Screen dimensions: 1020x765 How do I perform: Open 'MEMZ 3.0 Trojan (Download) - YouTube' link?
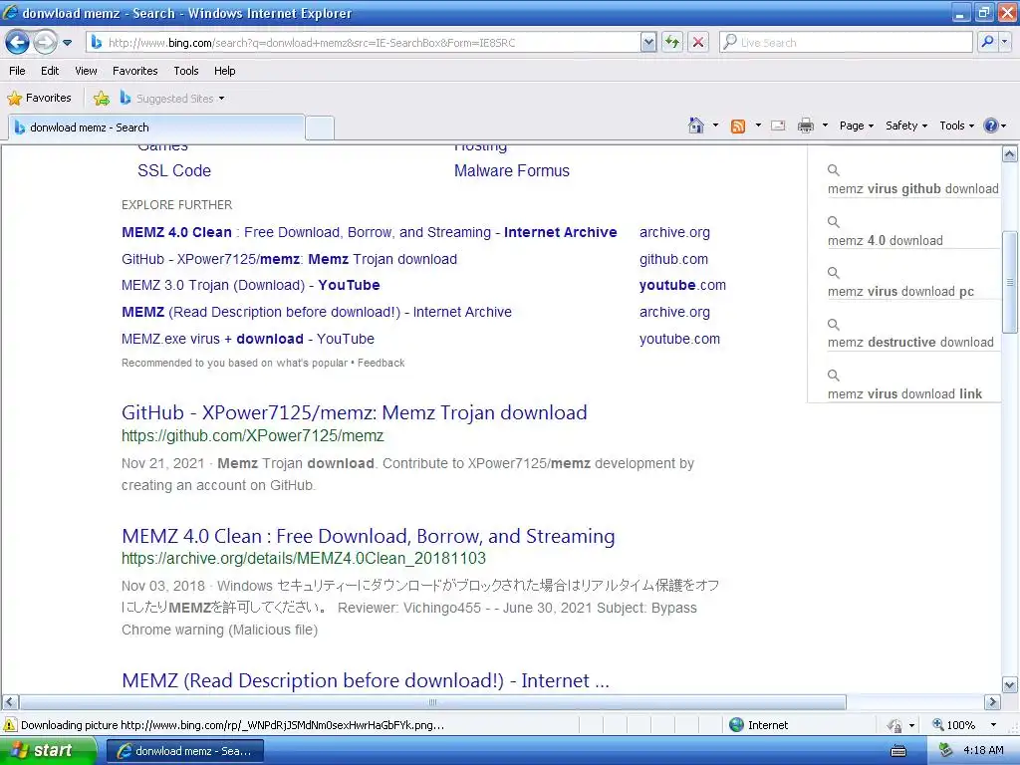pyautogui.click(x=250, y=285)
